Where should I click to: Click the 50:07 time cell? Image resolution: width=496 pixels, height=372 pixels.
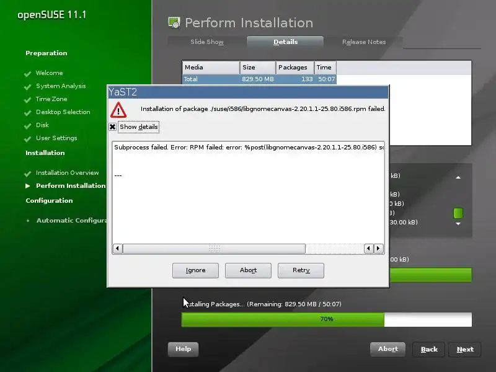click(x=327, y=79)
